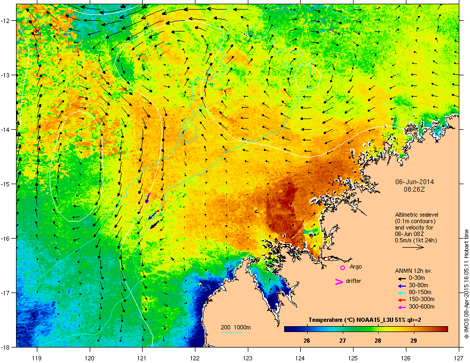
Task: Click the red 150-300m arrow legend symbol
Action: [x=402, y=300]
